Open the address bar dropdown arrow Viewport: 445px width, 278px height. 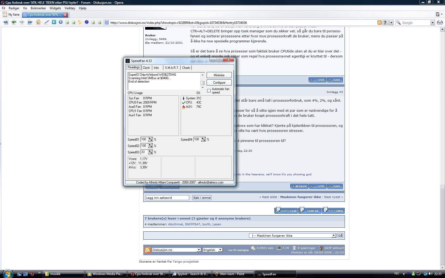pos(391,23)
